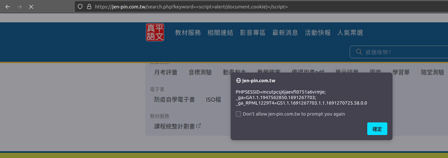View site security via padlock icon
The image size is (448, 158).
[x=89, y=6]
